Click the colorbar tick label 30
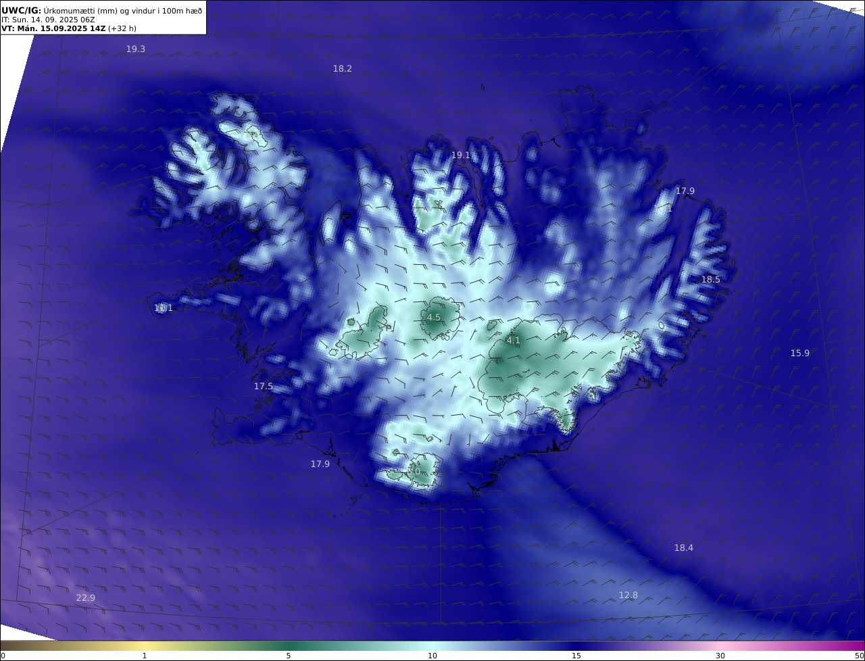865x661 pixels. click(720, 656)
